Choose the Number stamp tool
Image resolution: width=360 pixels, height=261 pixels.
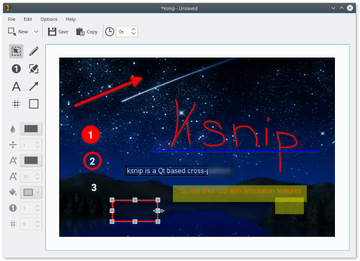[17, 69]
